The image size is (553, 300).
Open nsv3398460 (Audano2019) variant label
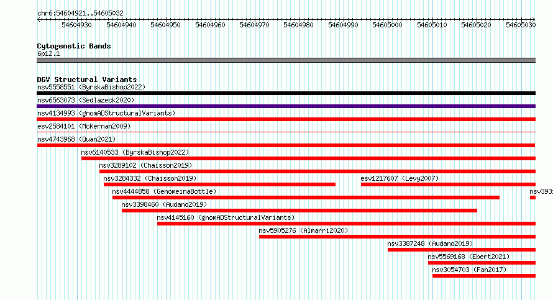pos(164,204)
